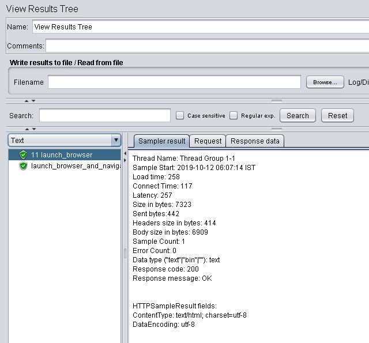Click the Body size in bytes: 6909 line
This screenshot has height=343, width=369.
(171, 232)
